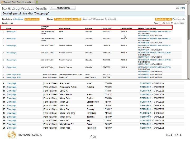190x142 pixels.
Task: Click the Manufacturer column header
Action: coord(64,28)
